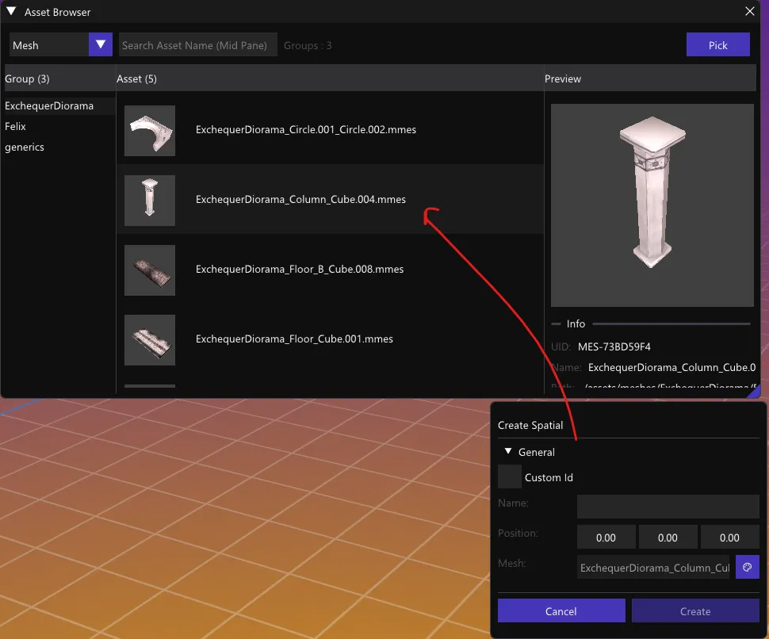769x639 pixels.
Task: Select the Floor_B_Cube.008 mesh thumbnail
Action: [x=150, y=270]
